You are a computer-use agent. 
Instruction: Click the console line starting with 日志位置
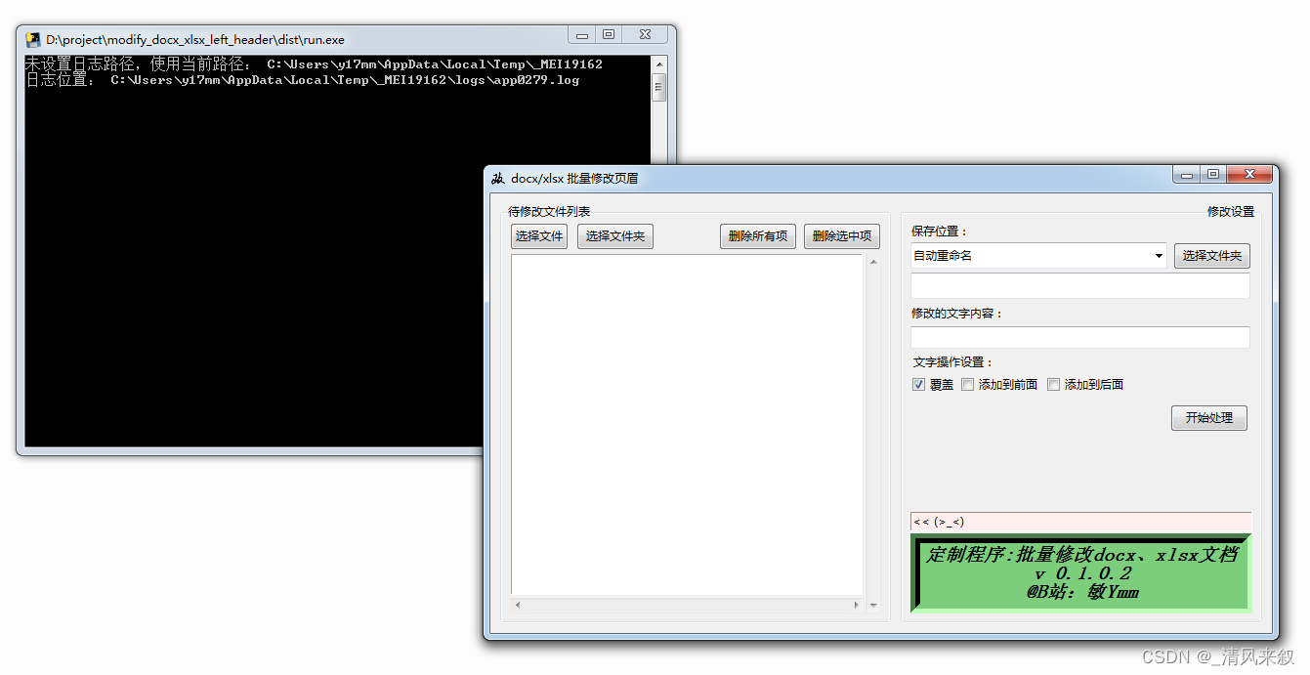click(302, 80)
